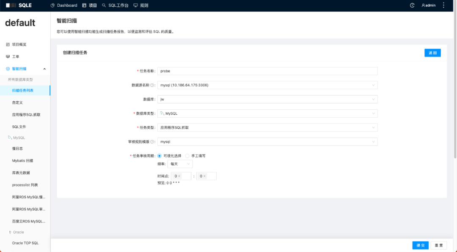Click the 返回 button
The width and height of the screenshot is (457, 252).
coord(432,53)
